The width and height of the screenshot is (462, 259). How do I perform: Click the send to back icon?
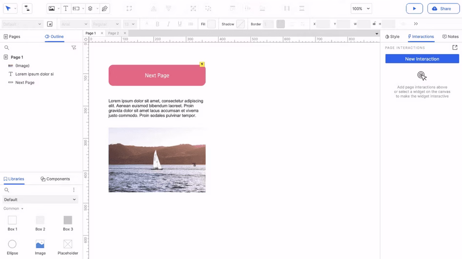point(168,9)
